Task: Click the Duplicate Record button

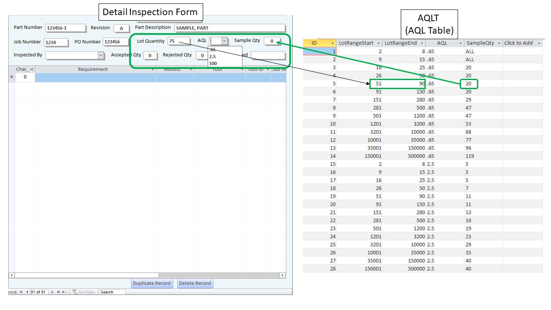Action: click(x=152, y=283)
